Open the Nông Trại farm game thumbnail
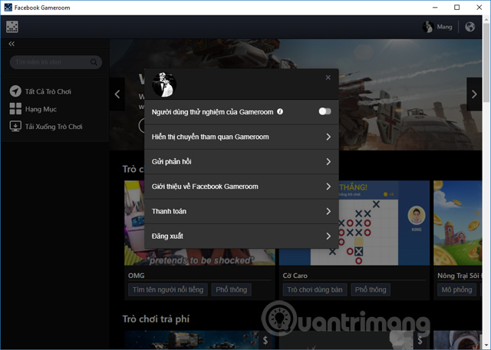Image resolution: width=491 pixels, height=350 pixels. 457,223
